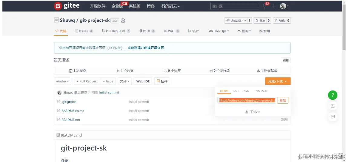The width and height of the screenshot is (348, 162).
Task: Switch to the Pull Requests tab
Action: (116, 31)
